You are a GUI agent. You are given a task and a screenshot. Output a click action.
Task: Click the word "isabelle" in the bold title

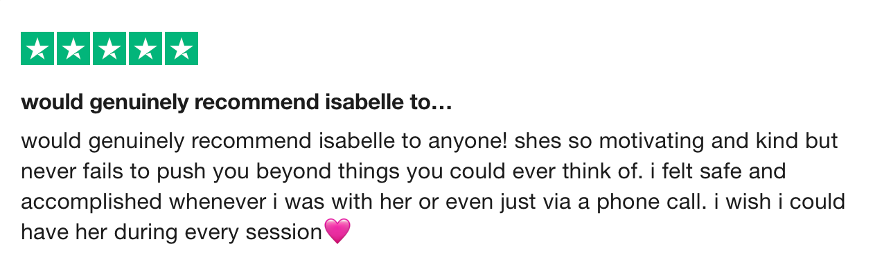[x=360, y=104]
